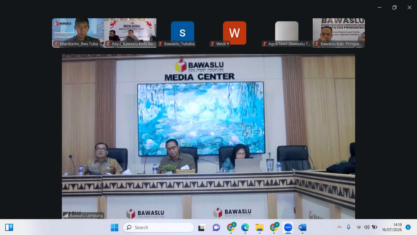Select Agus Tomi participant tile

pos(287,33)
